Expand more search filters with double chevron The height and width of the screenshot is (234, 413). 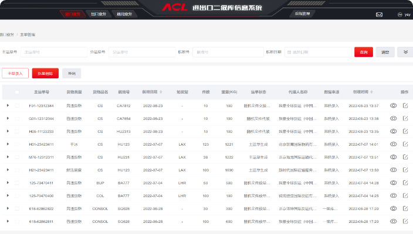tap(405, 52)
